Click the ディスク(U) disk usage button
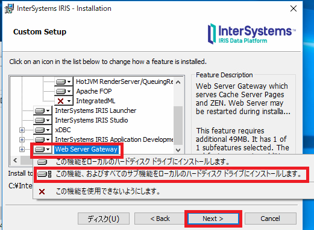The width and height of the screenshot is (314, 230). (104, 219)
